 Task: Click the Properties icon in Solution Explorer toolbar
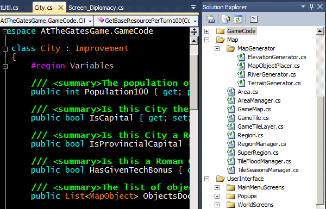(x=210, y=20)
